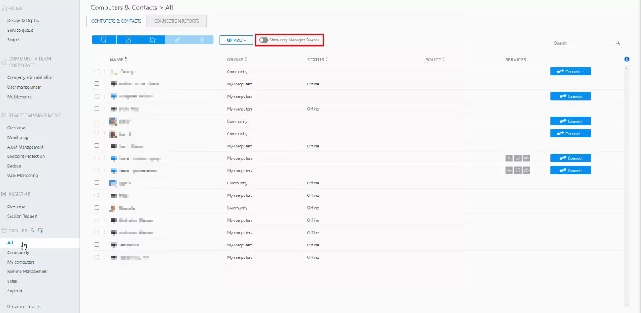Image resolution: width=641 pixels, height=313 pixels.
Task: Click into the Search input field
Action: pyautogui.click(x=582, y=43)
